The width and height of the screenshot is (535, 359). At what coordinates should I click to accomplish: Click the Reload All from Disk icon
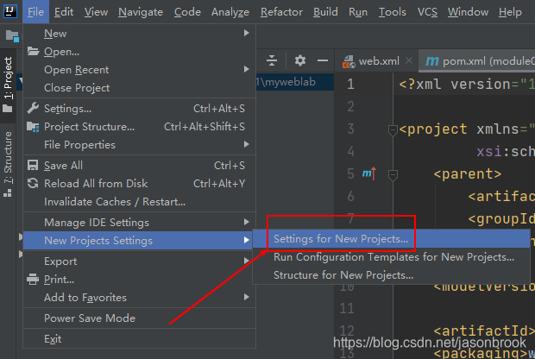(33, 183)
